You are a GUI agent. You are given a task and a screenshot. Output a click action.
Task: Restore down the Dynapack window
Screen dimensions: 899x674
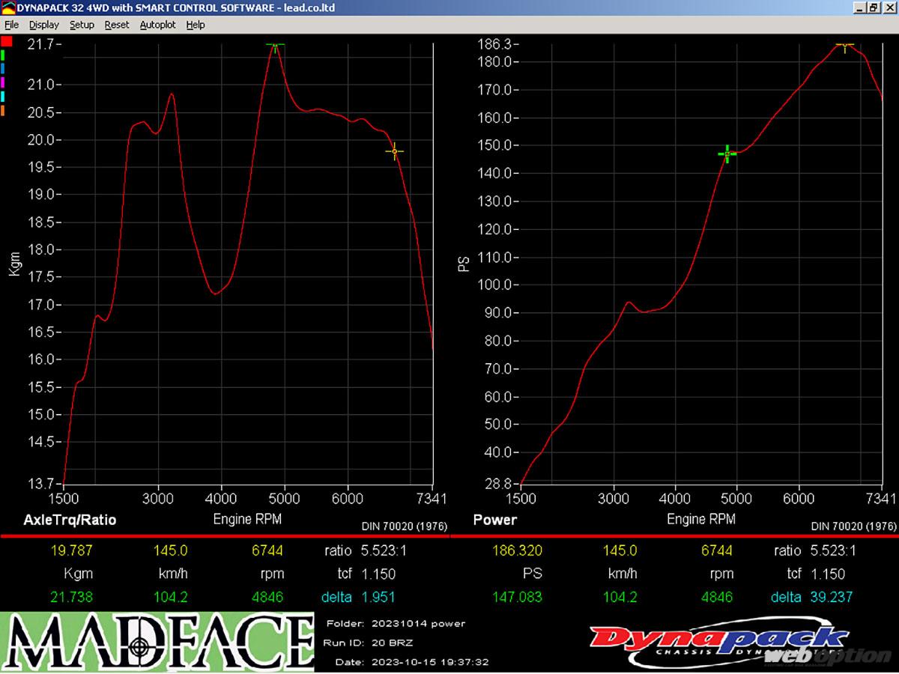pos(874,7)
